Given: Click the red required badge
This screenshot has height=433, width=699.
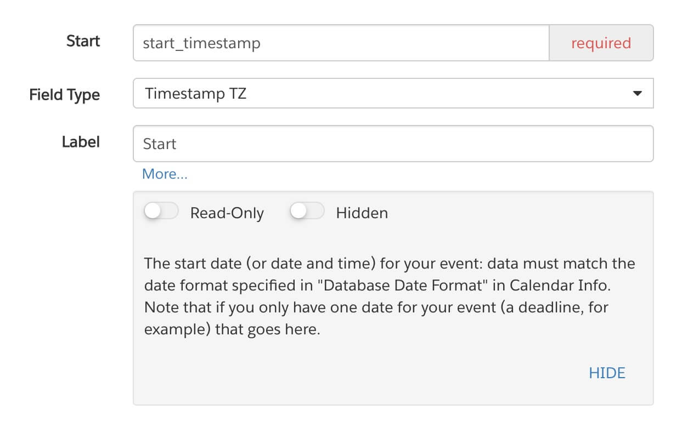Looking at the screenshot, I should (x=601, y=43).
